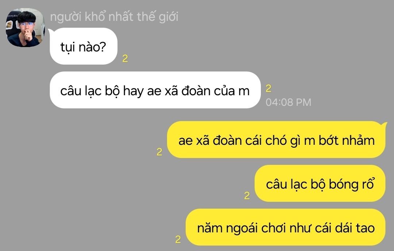Viewport: 394px width, 251px height.
Task: Click the word "nhảm" in the yellow bubble
Action: pos(359,140)
